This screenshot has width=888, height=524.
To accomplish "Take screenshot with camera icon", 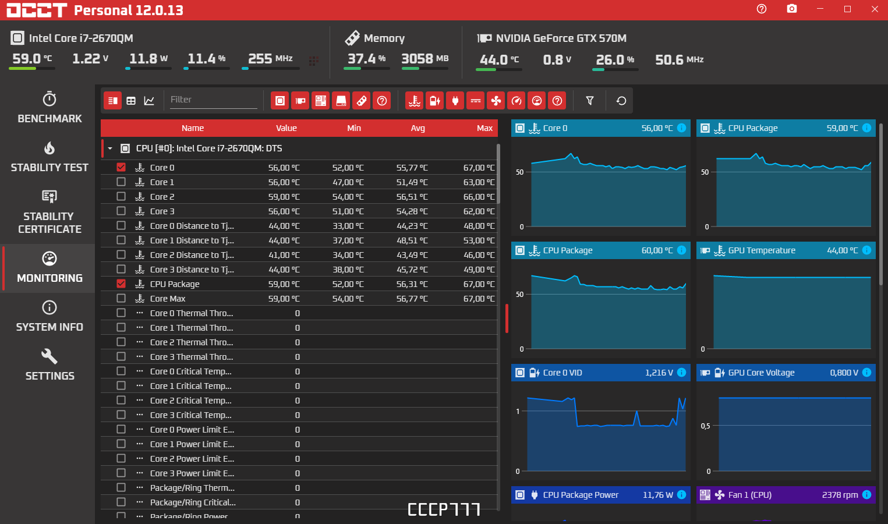I will click(x=792, y=9).
